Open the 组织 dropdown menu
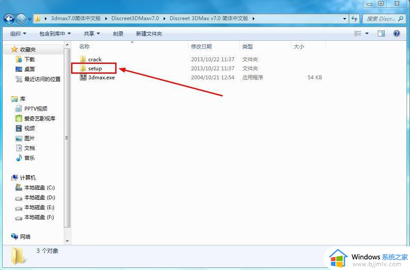 [17, 33]
